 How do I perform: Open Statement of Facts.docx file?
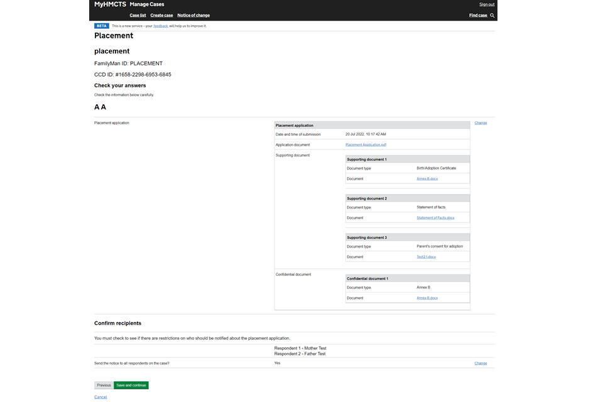pos(435,218)
